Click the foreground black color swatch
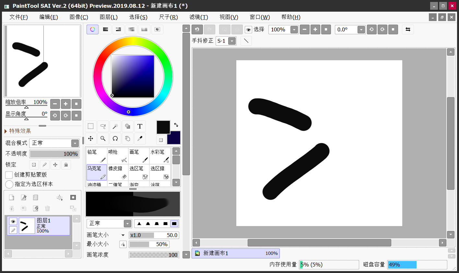 pos(163,127)
